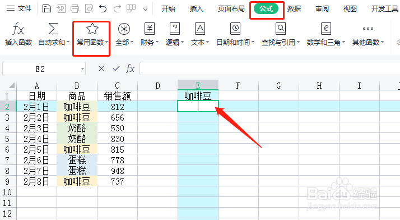Open the 全部 functions list
This screenshot has width=400, height=220.
[124, 34]
